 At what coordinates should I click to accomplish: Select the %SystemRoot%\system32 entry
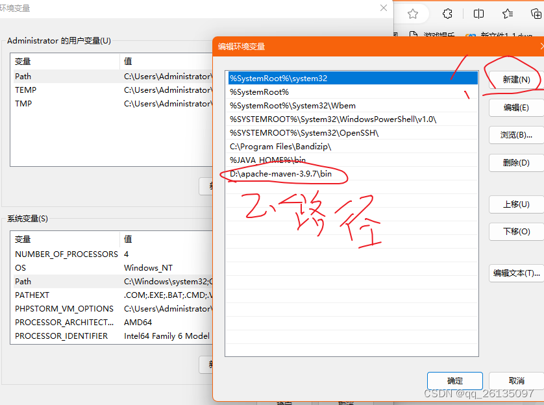tap(353, 79)
